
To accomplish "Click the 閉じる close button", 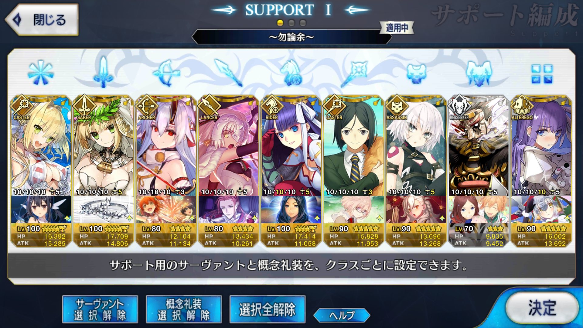I will 42,20.
